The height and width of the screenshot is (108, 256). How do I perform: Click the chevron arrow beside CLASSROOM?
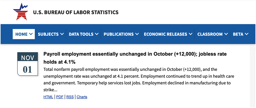(x=226, y=34)
